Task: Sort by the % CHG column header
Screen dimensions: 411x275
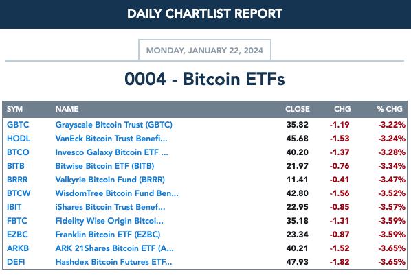Action: point(390,109)
